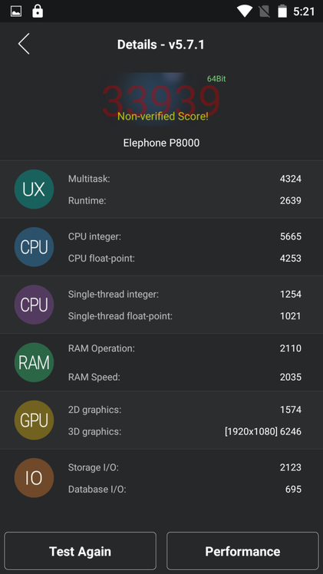323x574 pixels.
Task: Click the green RAM icon
Action: pyautogui.click(x=34, y=362)
